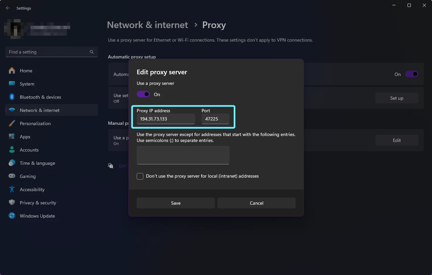Viewport: 432px width, 275px height.
Task: Go to Time & language settings
Action: coord(37,163)
